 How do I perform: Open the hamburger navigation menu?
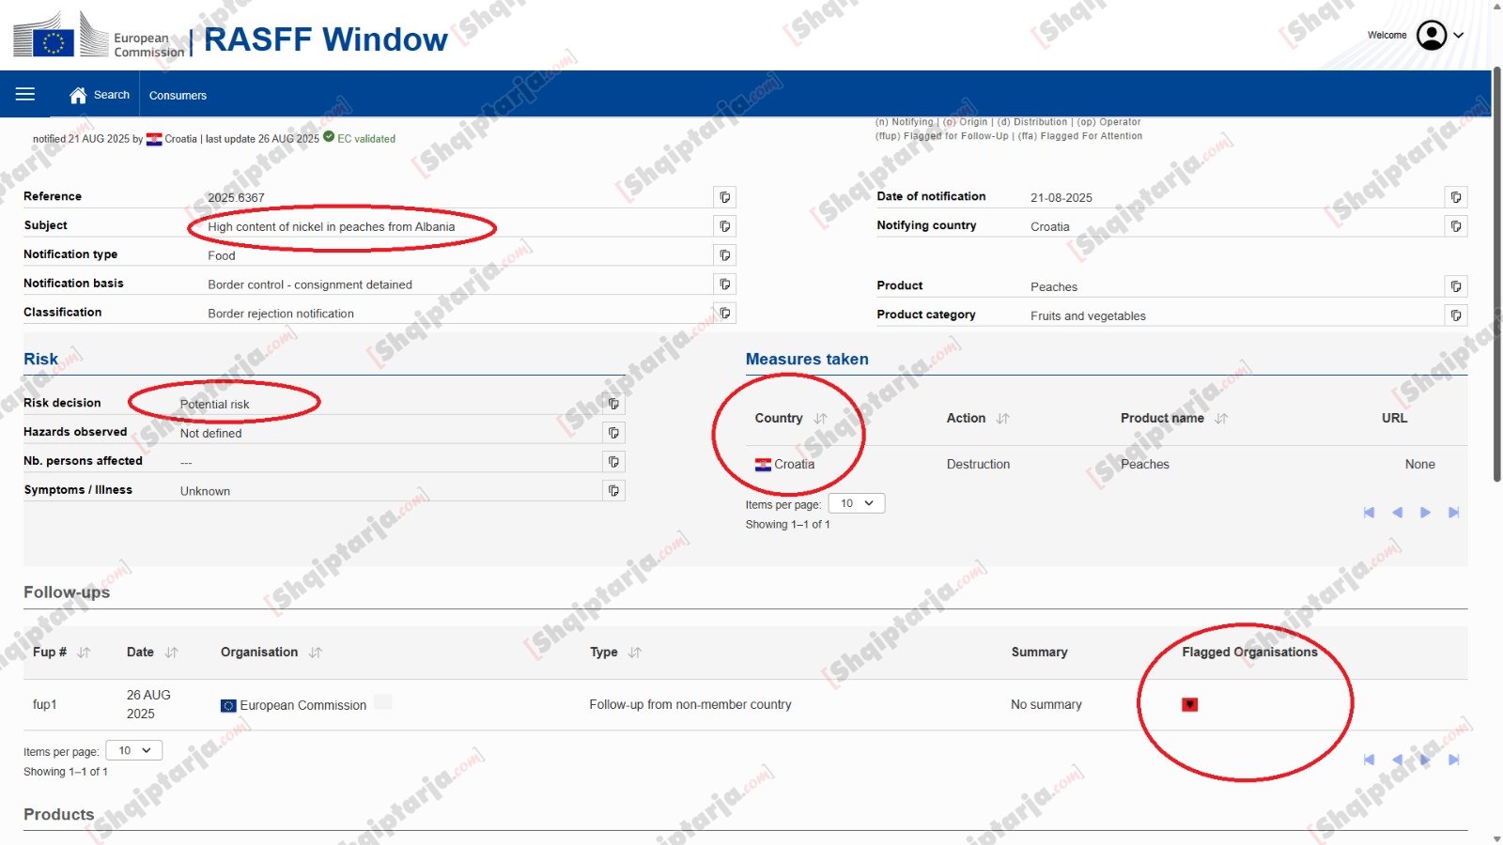pos(25,94)
